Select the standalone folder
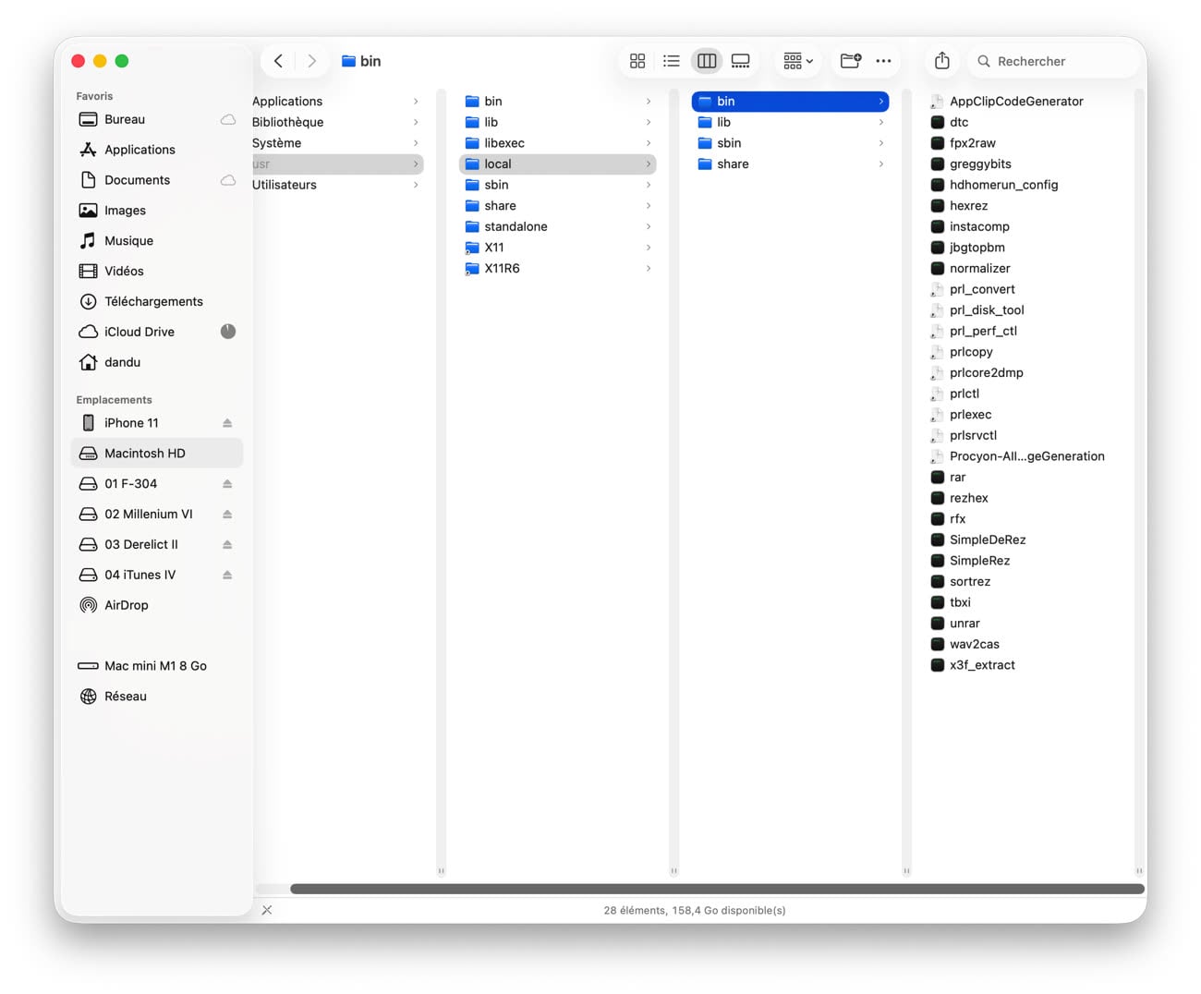1201x994 pixels. pyautogui.click(x=516, y=226)
